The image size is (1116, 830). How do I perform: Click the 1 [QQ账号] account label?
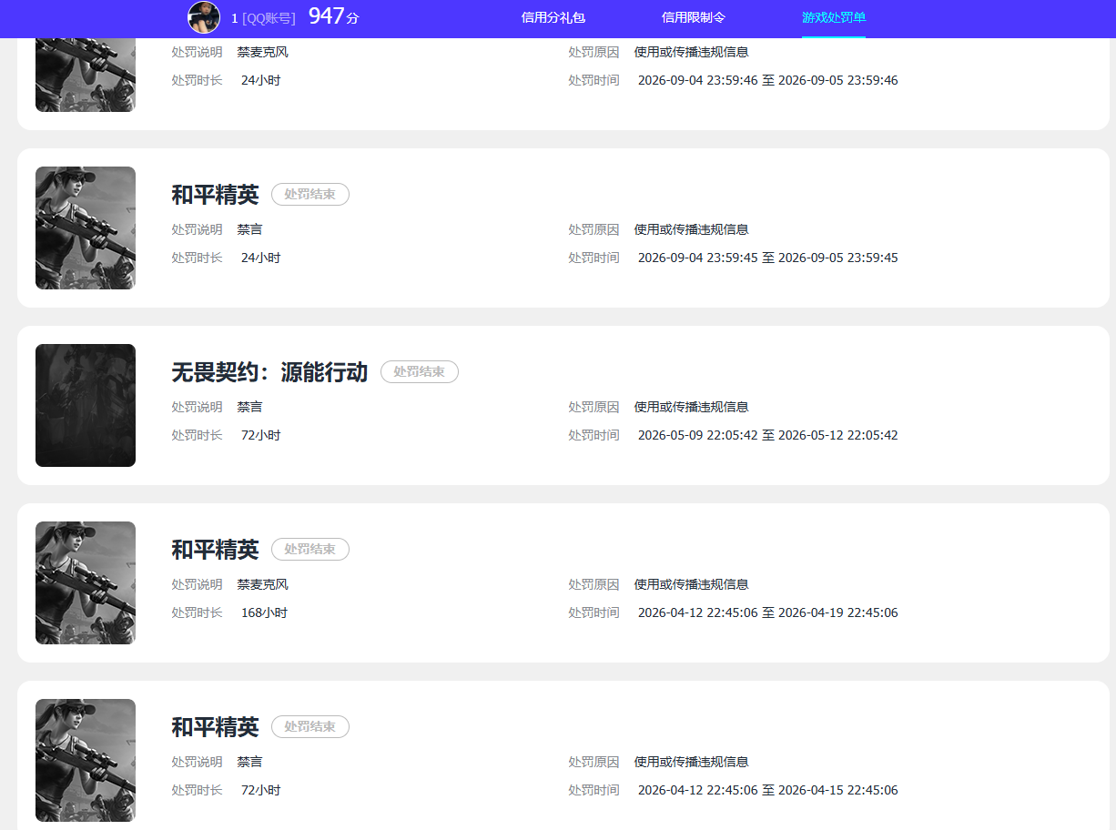[263, 18]
